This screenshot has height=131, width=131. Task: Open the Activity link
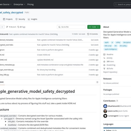click(x=109, y=58)
